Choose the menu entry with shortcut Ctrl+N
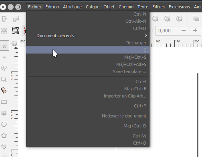202x157 pixels. 88,14
